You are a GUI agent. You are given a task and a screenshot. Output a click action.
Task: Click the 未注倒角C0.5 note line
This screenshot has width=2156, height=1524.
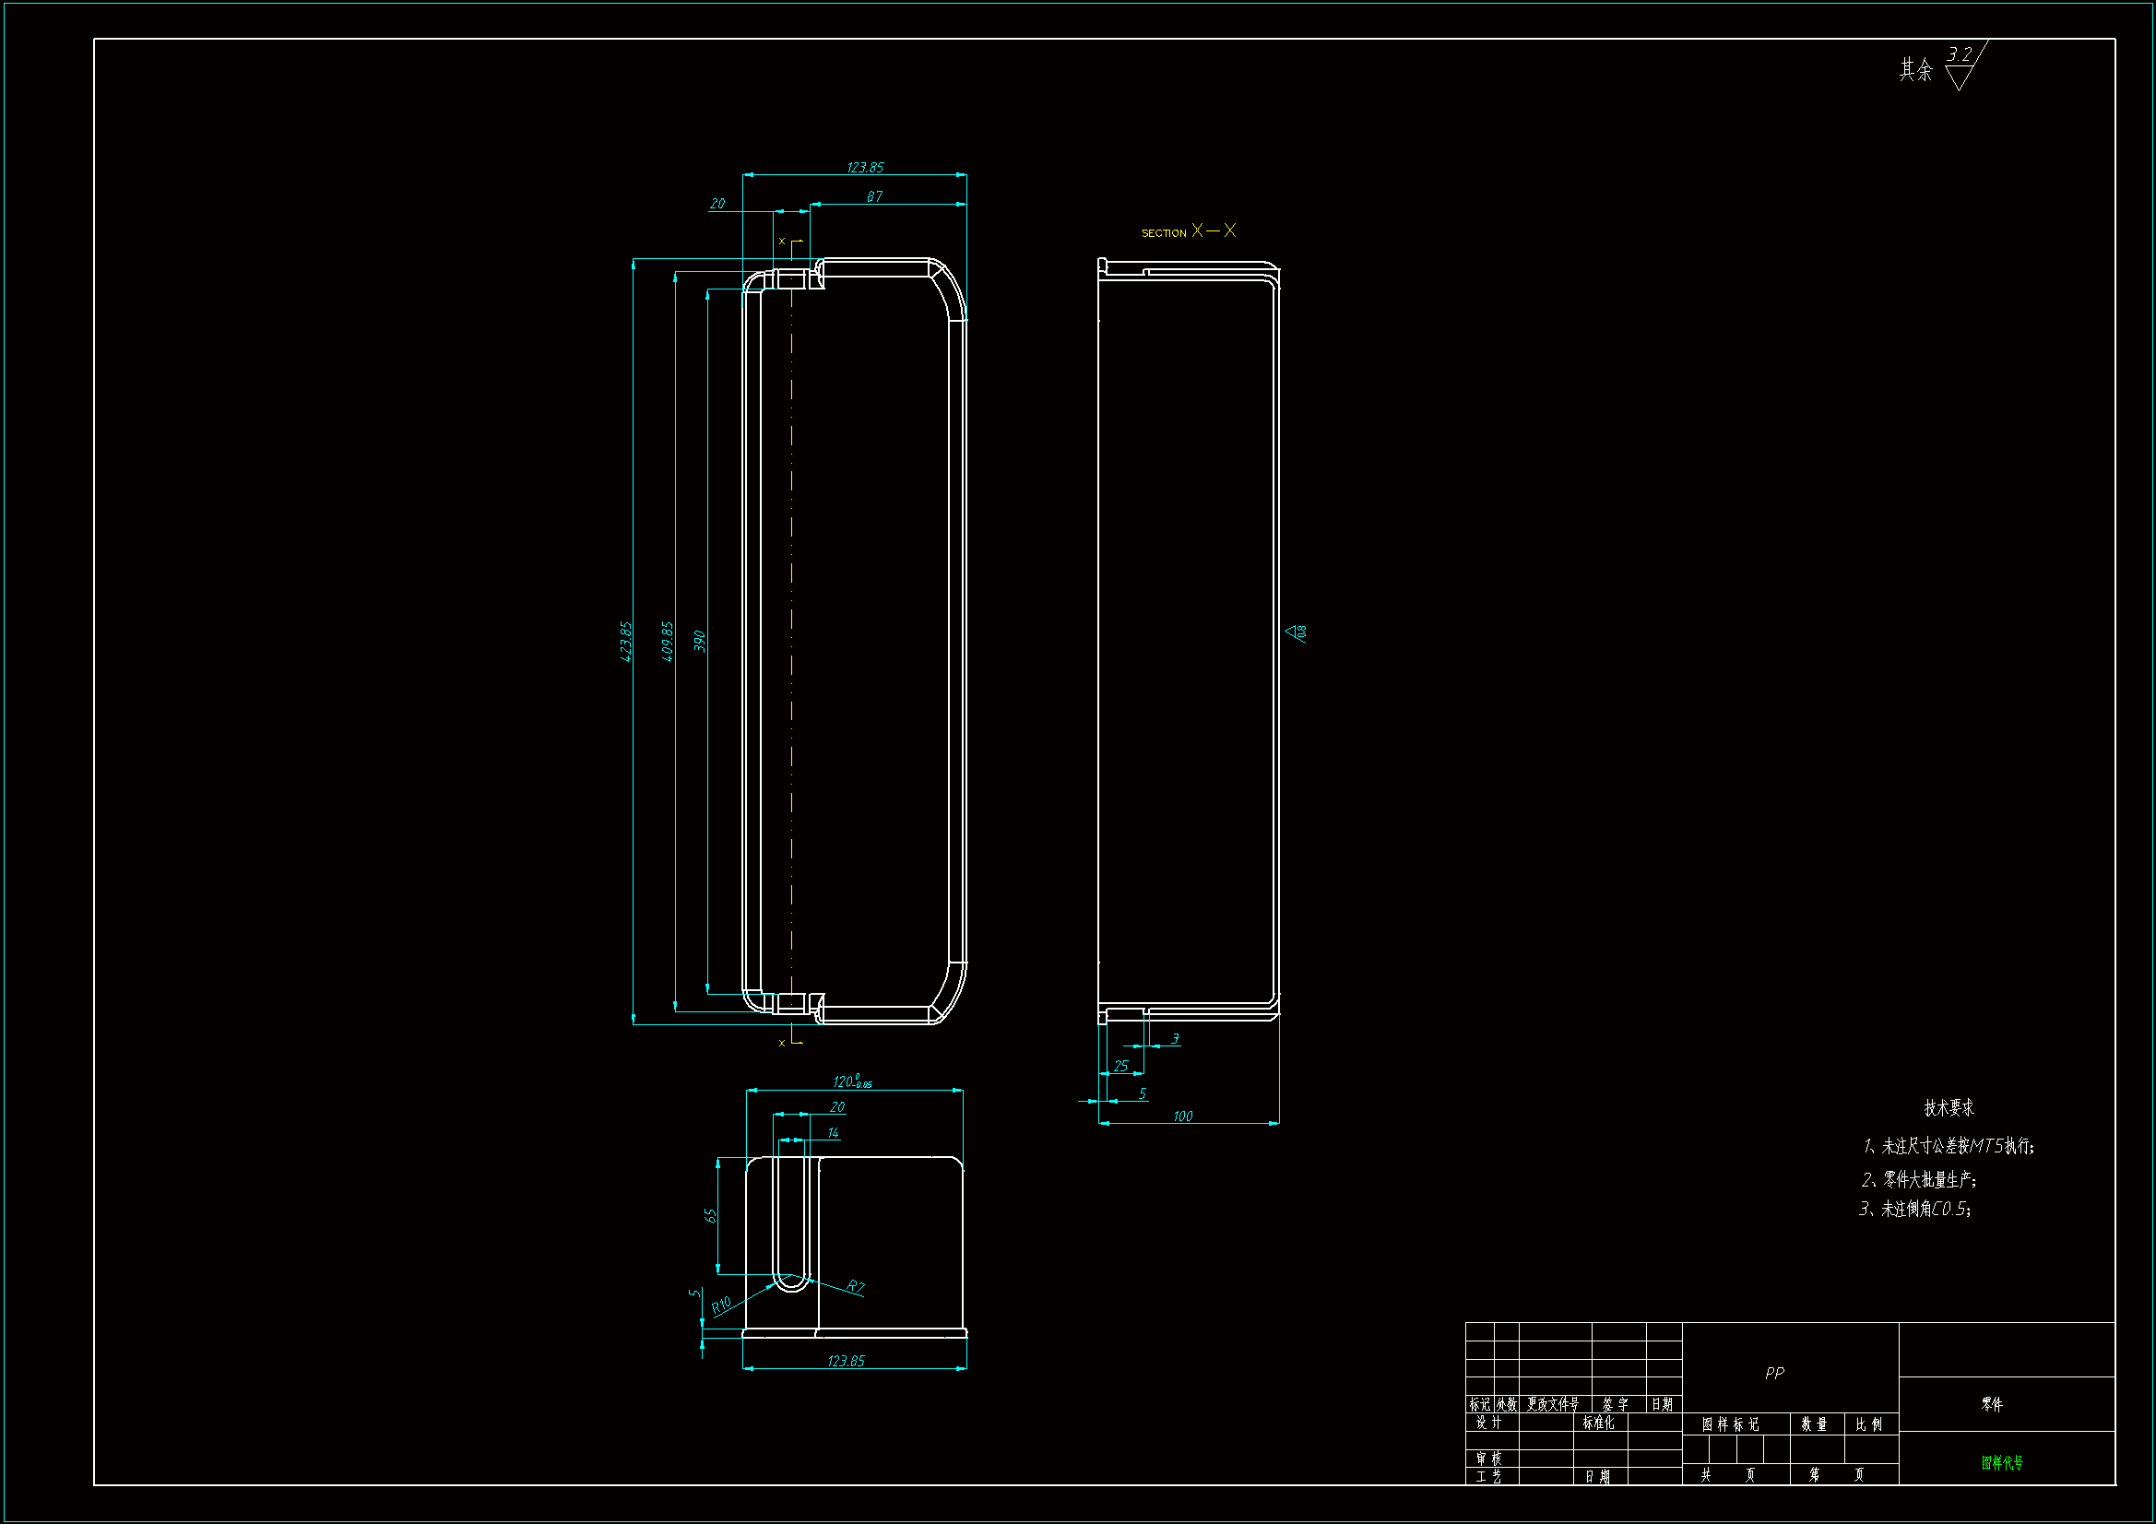click(1914, 1210)
